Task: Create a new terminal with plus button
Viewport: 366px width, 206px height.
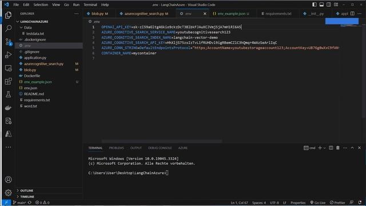Action: click(320, 148)
